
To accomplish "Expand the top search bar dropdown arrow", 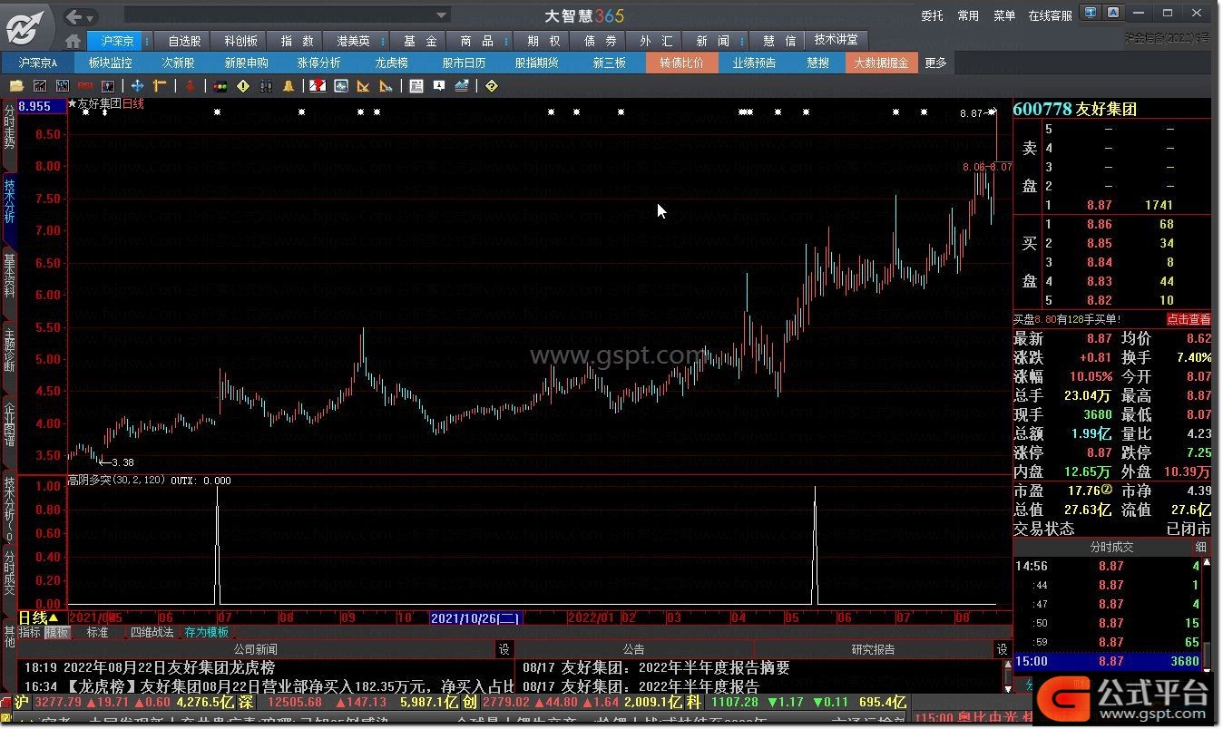I will coord(441,15).
